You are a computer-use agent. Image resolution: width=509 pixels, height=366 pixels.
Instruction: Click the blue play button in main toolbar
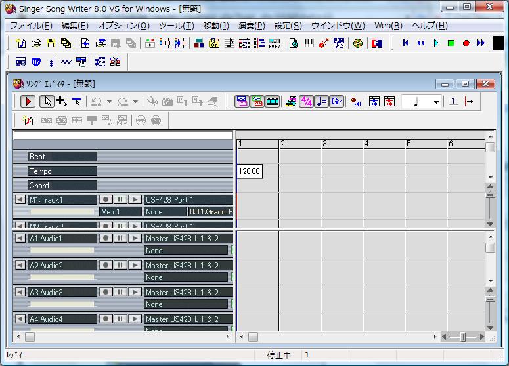(436, 43)
